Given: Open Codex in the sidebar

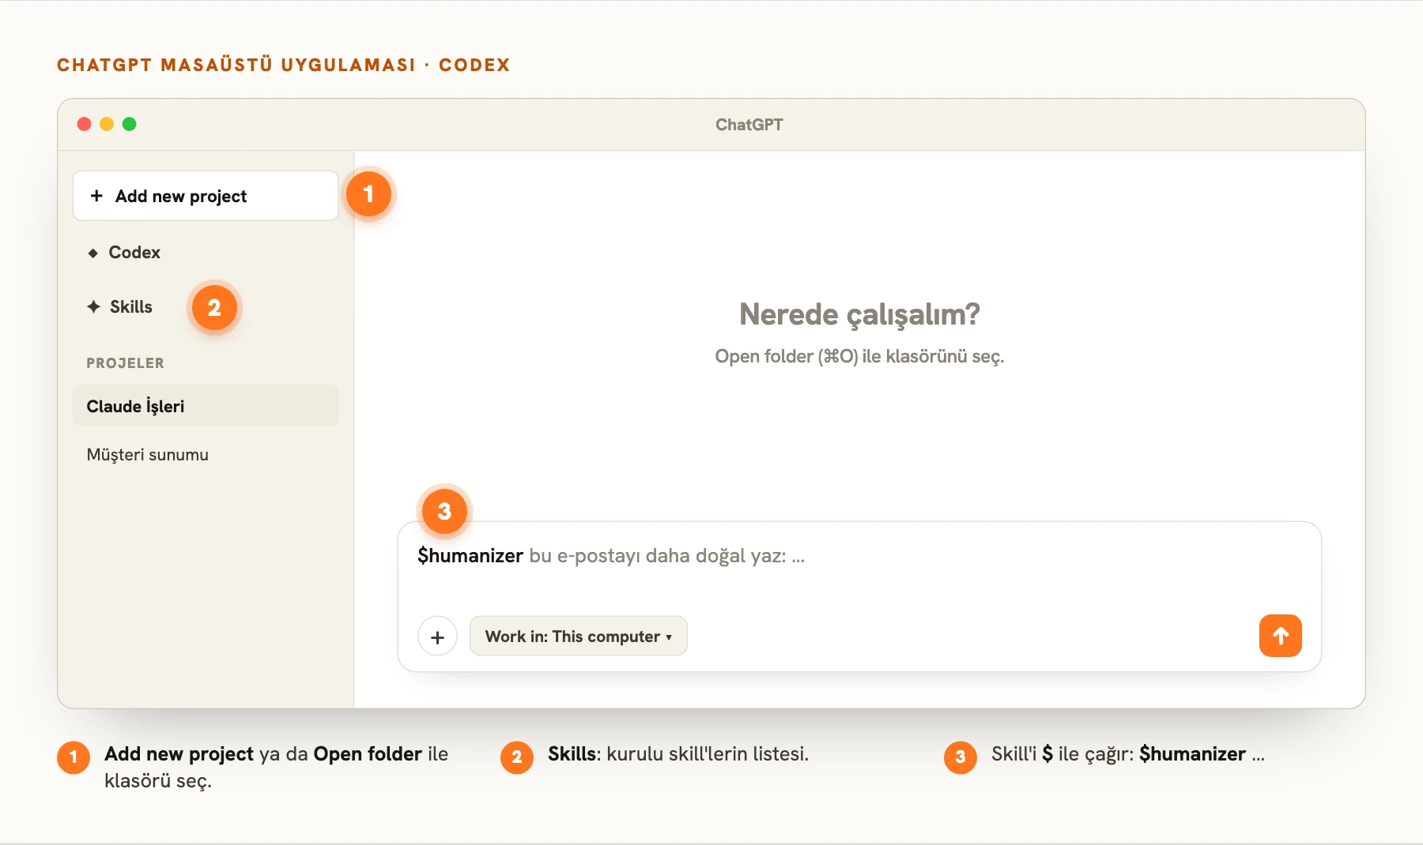Looking at the screenshot, I should click(x=124, y=253).
